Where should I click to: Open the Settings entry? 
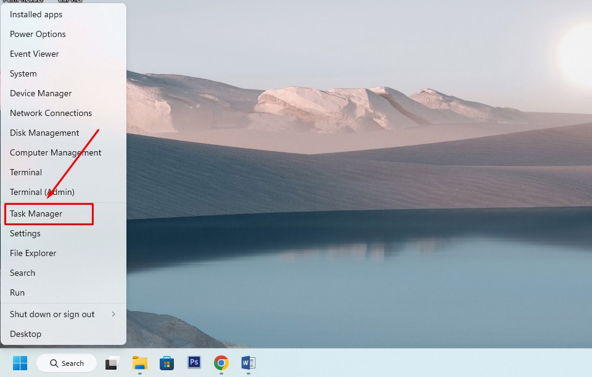coord(25,233)
